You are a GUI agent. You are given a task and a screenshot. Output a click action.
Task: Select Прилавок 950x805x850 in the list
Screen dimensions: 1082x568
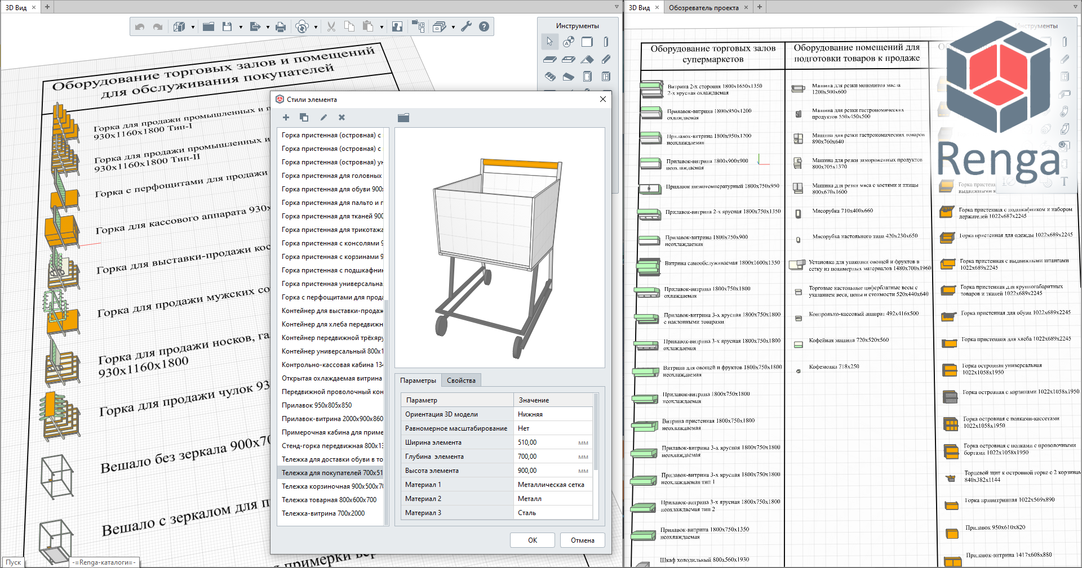pos(330,405)
